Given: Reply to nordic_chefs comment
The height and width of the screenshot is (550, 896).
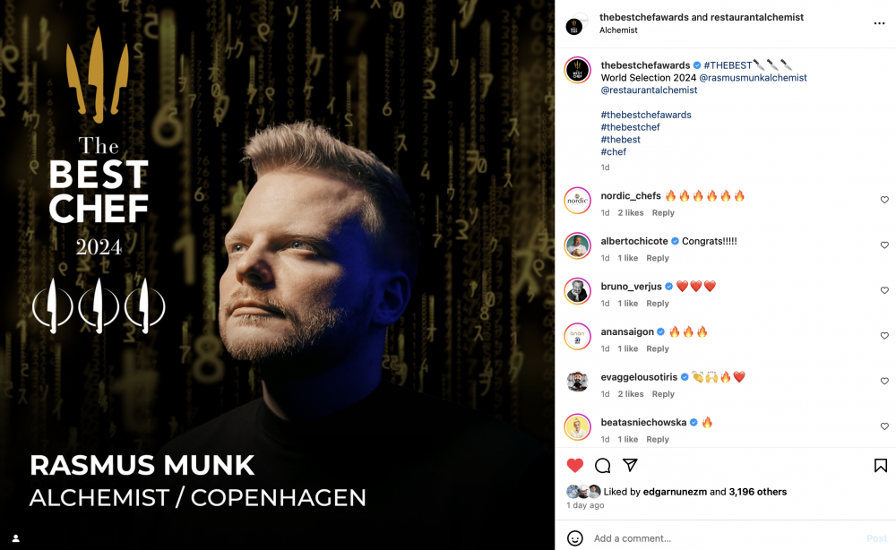Looking at the screenshot, I should 663,212.
